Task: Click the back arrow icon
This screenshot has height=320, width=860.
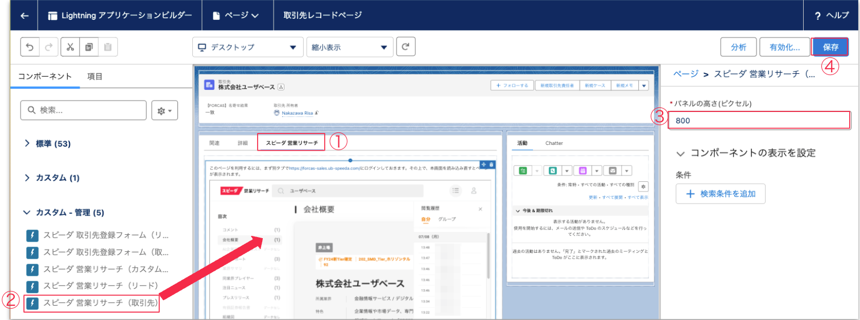Action: click(24, 16)
